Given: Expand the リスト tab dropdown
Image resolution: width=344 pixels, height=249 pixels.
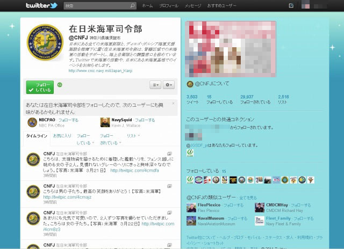Looking at the screenshot, I should tap(133, 136).
